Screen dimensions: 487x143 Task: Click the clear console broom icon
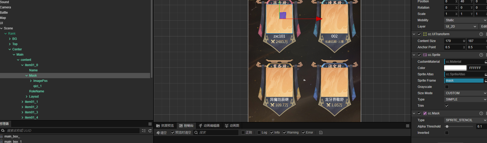(158, 133)
